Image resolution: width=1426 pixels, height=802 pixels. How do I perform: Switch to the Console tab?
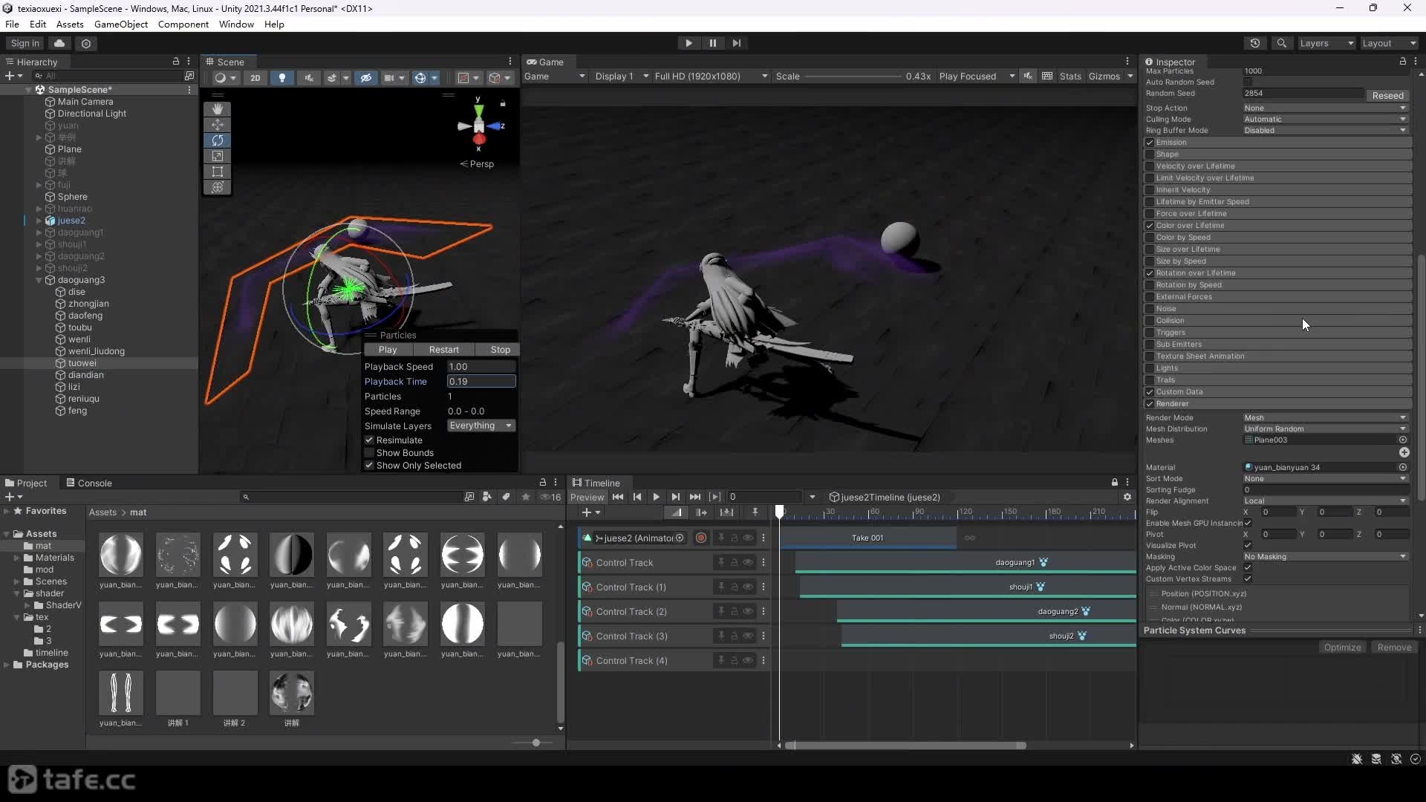pyautogui.click(x=88, y=483)
